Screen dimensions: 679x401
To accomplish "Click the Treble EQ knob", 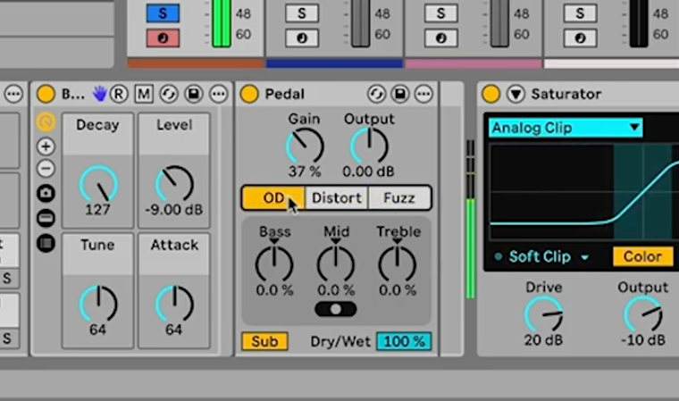I will tap(397, 263).
